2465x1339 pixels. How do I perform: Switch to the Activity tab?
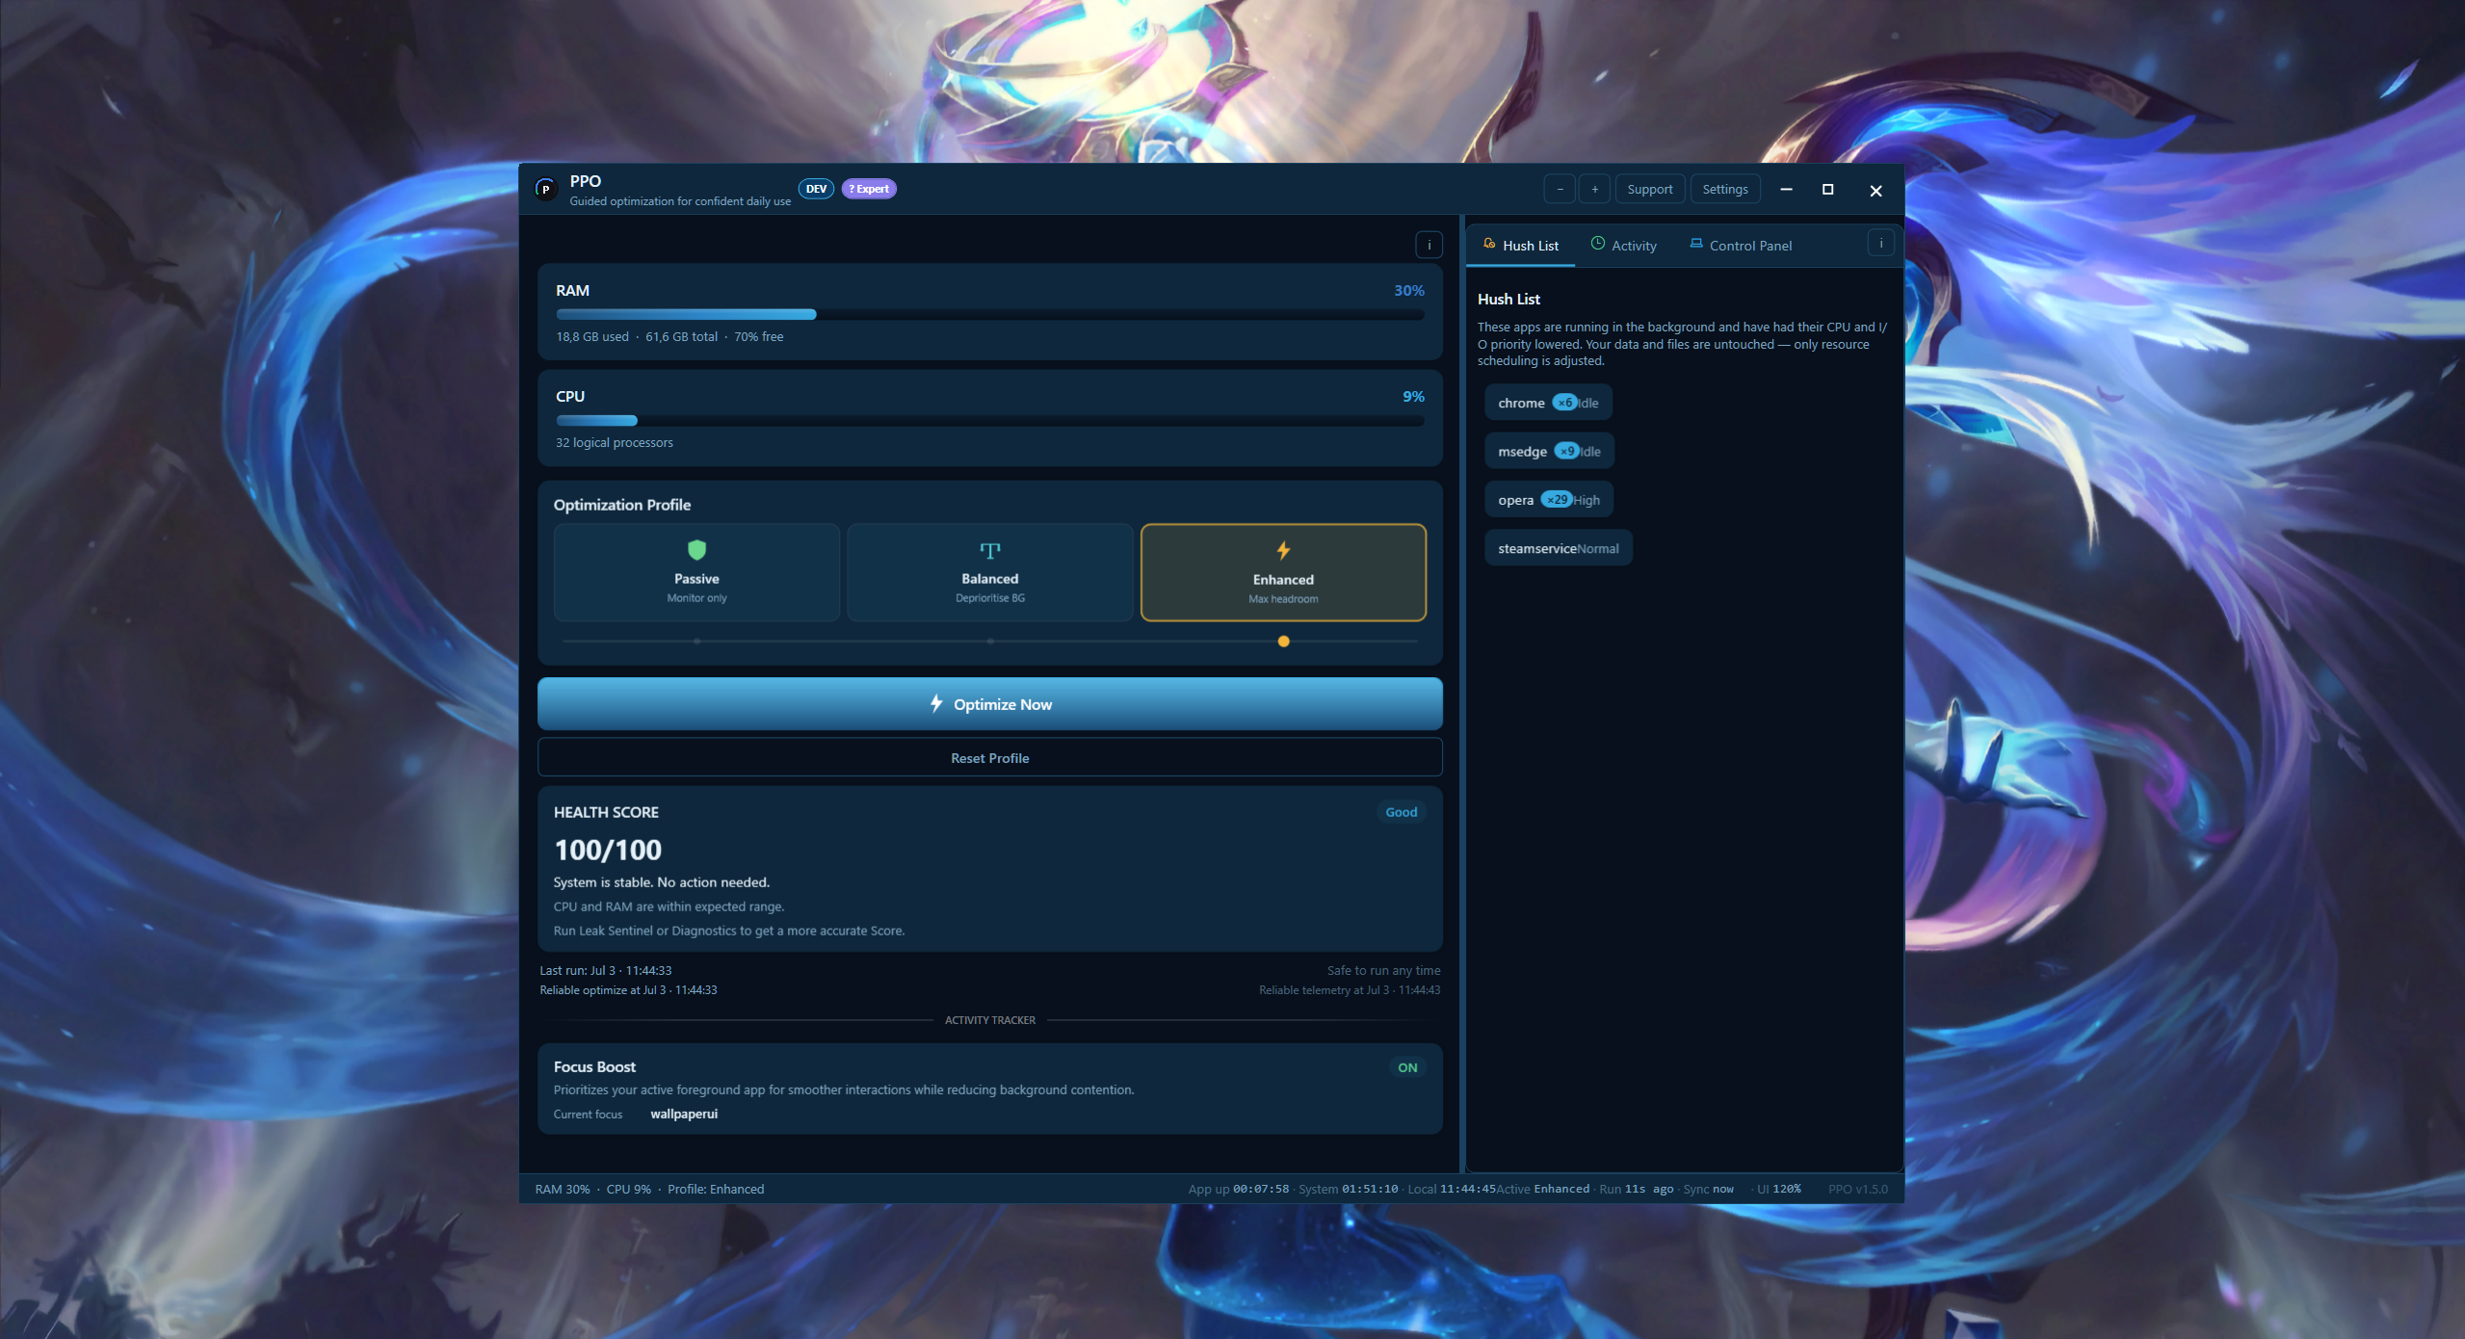(x=1624, y=246)
